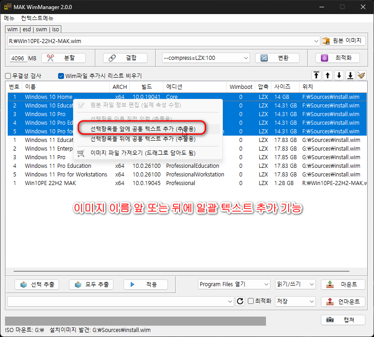Image resolution: width=374 pixels, height=337 pixels.
Task: Open --compress=LZX:100 compression dropdown
Action: 206,58
